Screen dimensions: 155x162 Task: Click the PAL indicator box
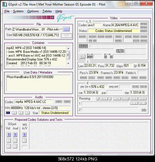coord(134,78)
